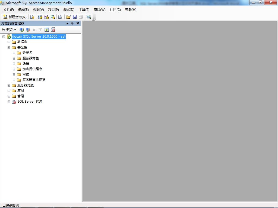Select the 管理 tree item
Screen dimensions: 278x208
click(21, 96)
